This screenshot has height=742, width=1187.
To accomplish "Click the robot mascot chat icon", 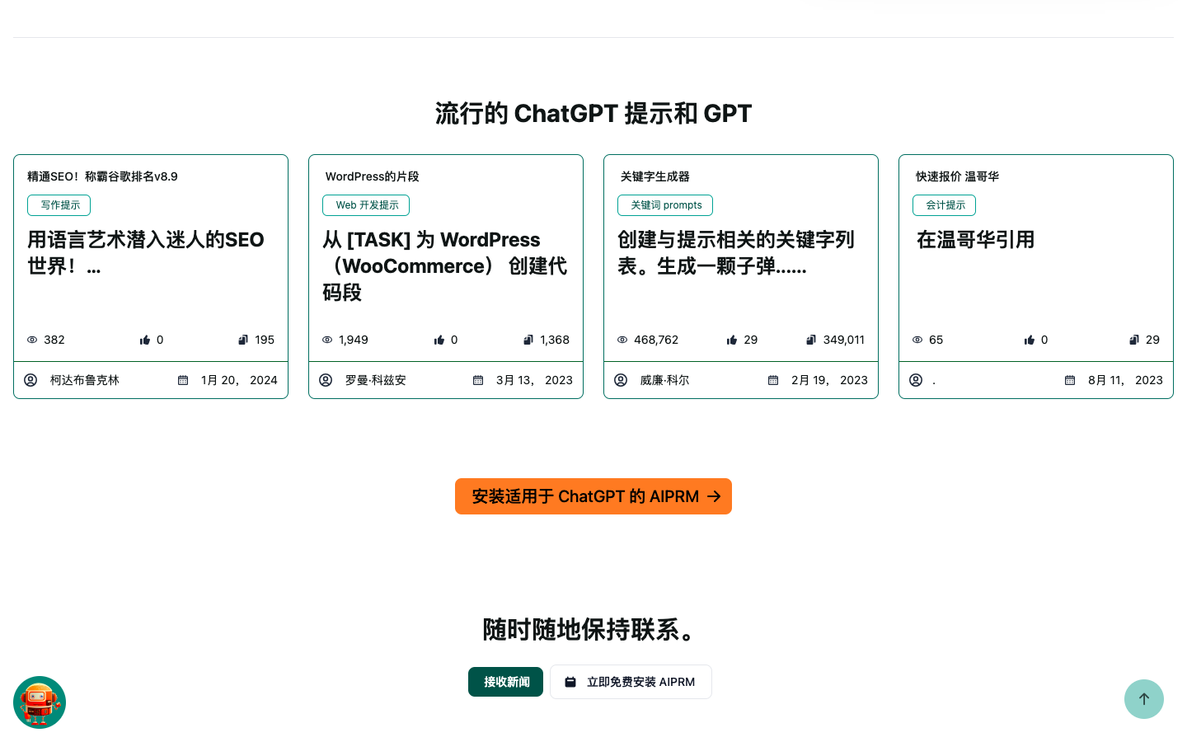I will [x=40, y=702].
